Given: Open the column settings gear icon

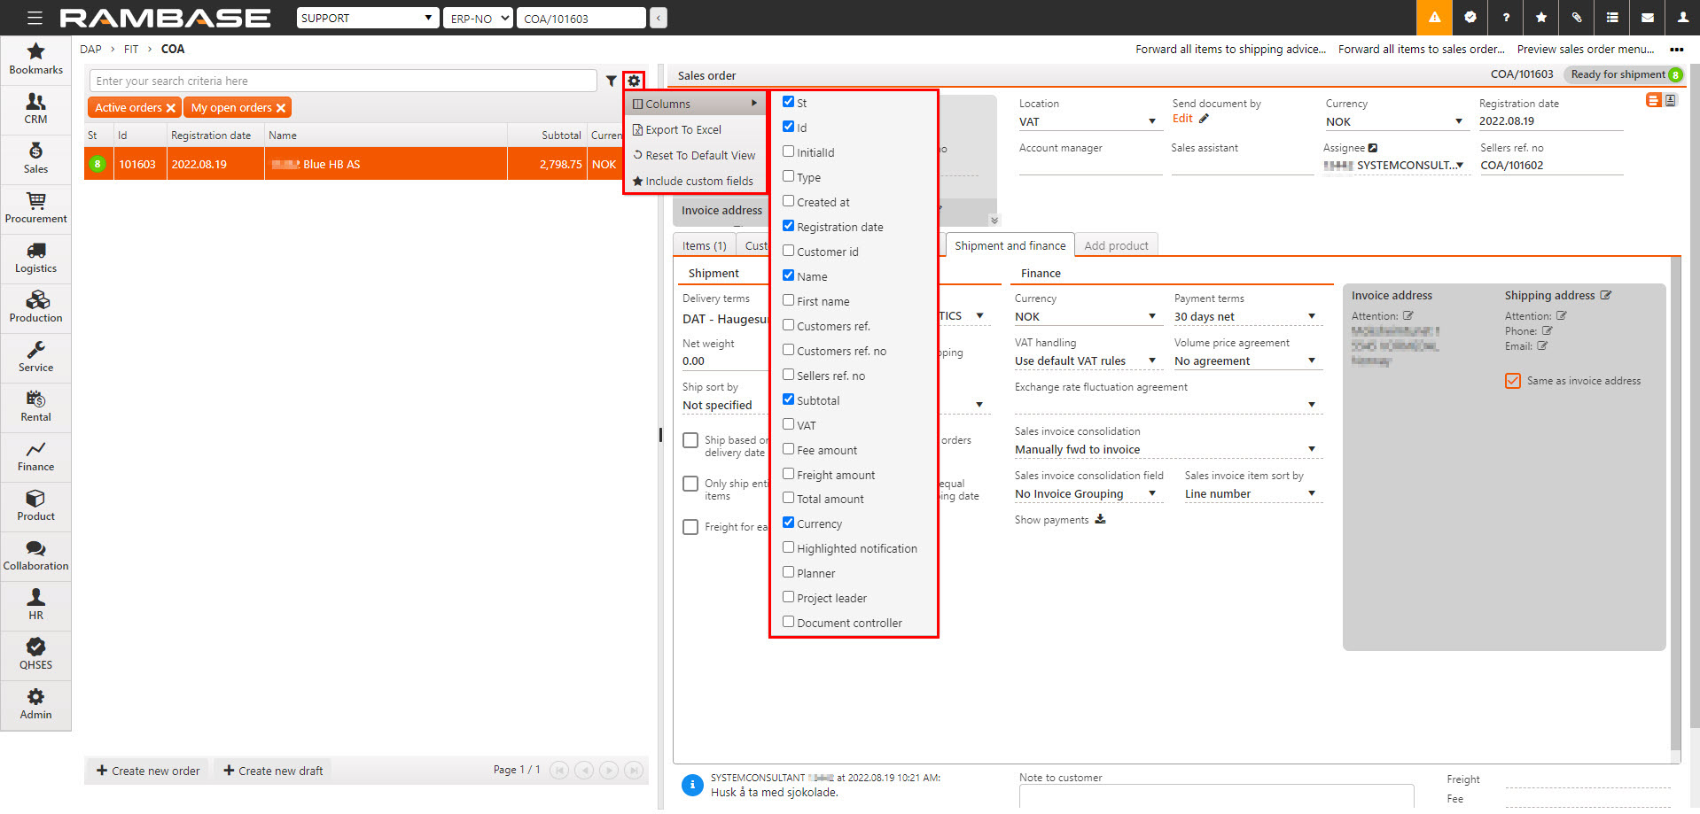Looking at the screenshot, I should (x=634, y=81).
